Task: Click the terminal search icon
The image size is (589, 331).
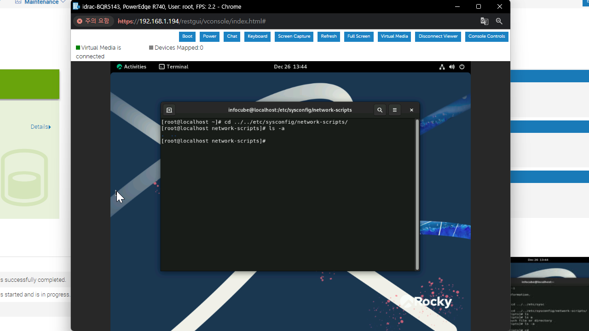Action: pos(380,110)
